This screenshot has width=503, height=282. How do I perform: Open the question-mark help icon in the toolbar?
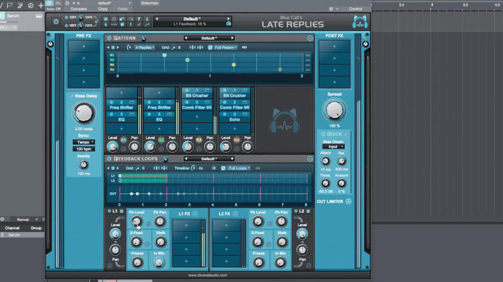(x=138, y=19)
